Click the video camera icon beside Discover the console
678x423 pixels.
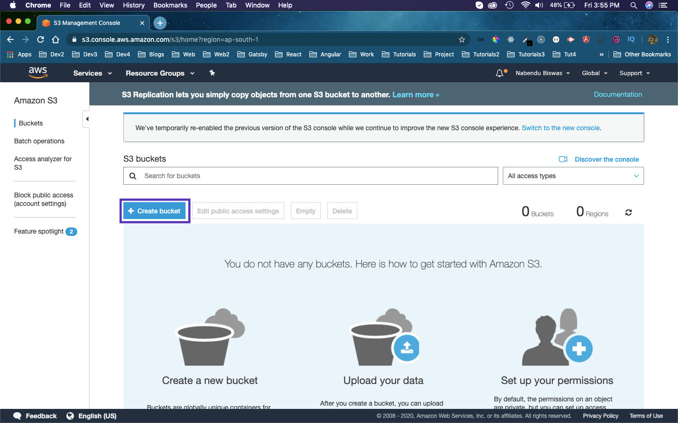pyautogui.click(x=563, y=159)
